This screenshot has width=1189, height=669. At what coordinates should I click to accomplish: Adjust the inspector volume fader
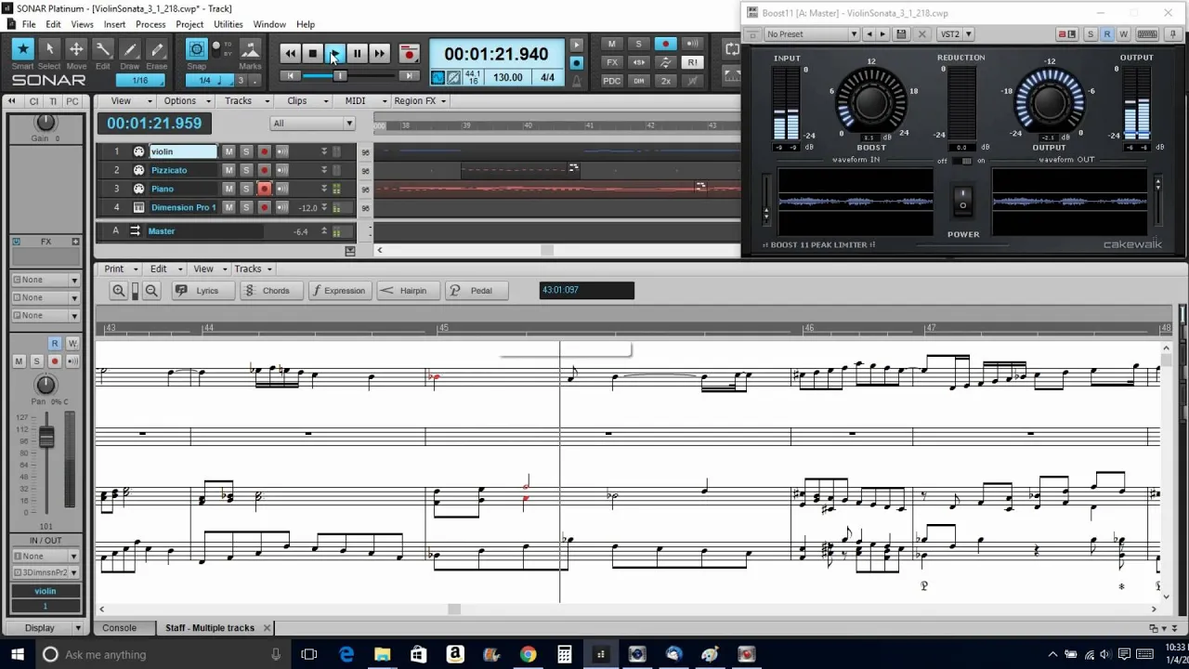tap(46, 437)
